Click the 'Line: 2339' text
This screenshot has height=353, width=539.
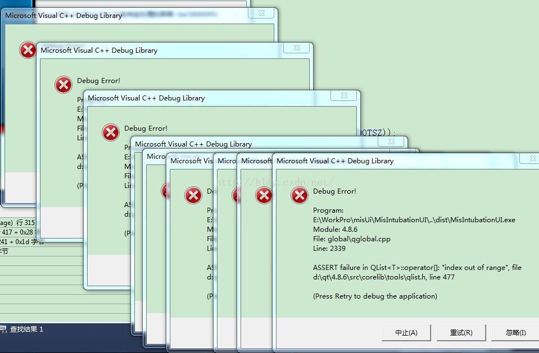coord(329,248)
